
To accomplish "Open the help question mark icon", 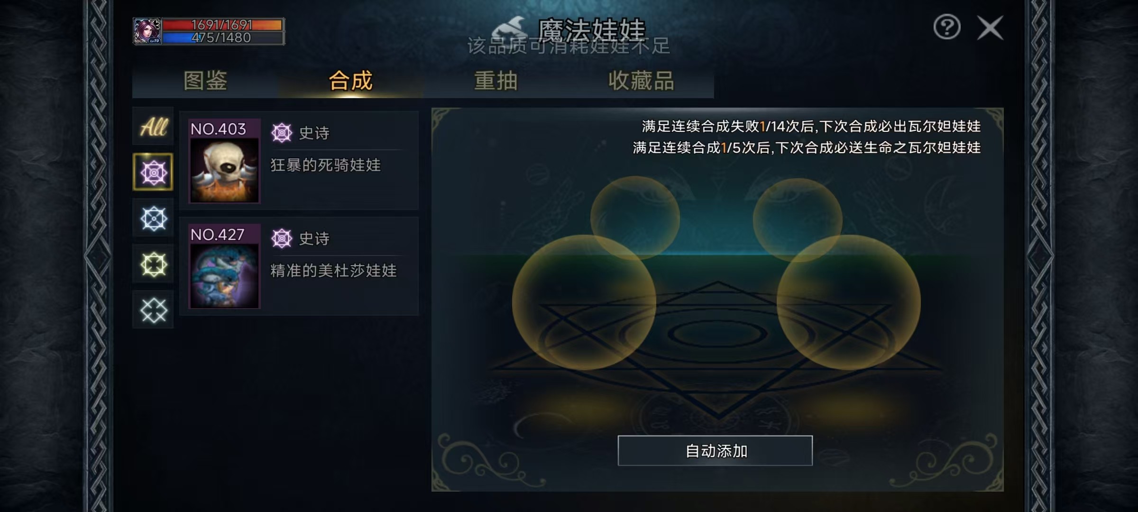I will pos(947,27).
